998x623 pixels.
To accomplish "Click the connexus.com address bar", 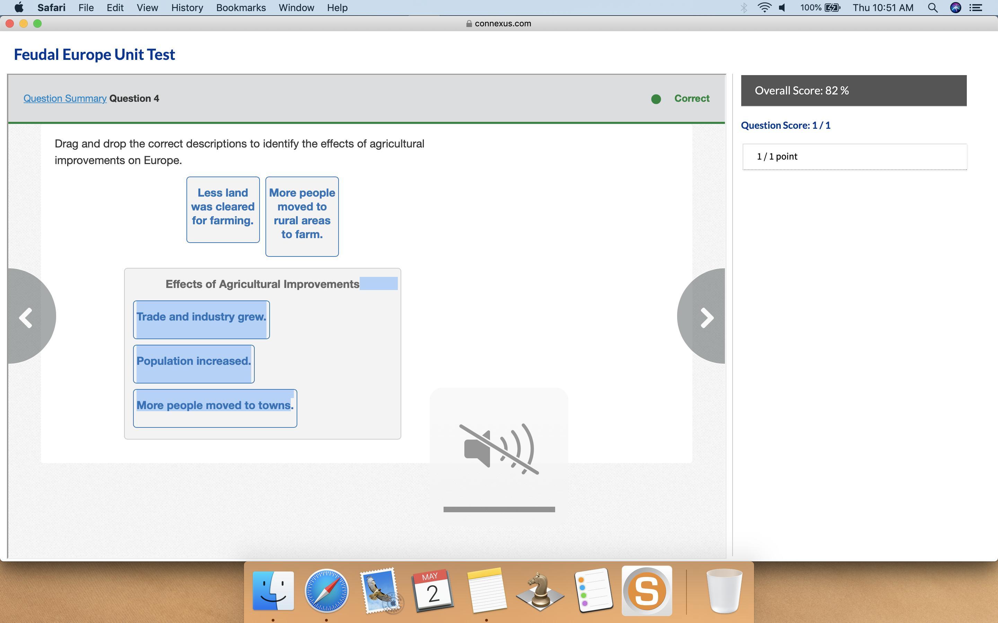I will coord(499,24).
